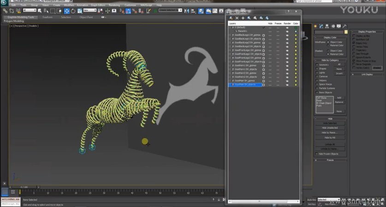Toggle the Hide Frozen Objects checkbox
Viewport: 386px width, 207px height.
tap(317, 154)
